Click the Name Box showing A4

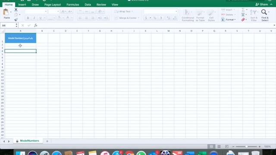point(8,25)
